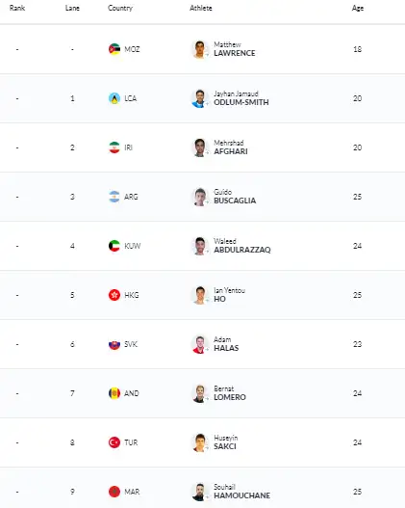Open Adam Halas's athlete photo

(200, 344)
